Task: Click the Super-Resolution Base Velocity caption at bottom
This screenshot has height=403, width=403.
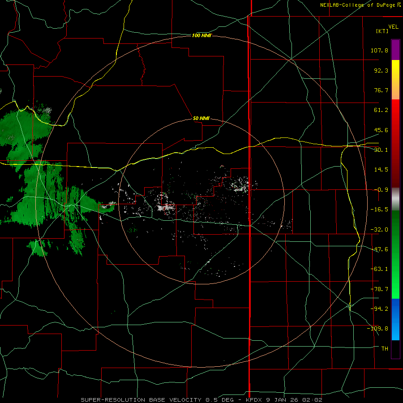Action: pyautogui.click(x=201, y=400)
